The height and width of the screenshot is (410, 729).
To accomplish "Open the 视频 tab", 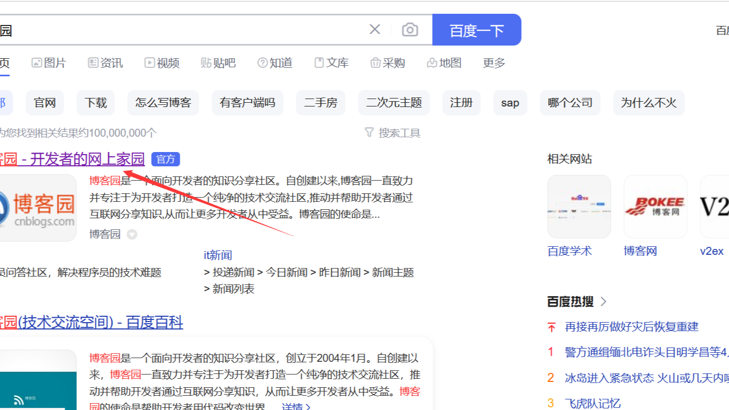I will coord(162,63).
